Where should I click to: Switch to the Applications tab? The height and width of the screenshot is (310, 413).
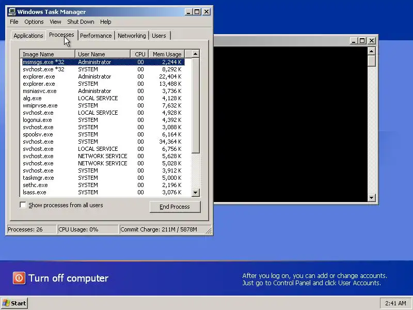28,36
